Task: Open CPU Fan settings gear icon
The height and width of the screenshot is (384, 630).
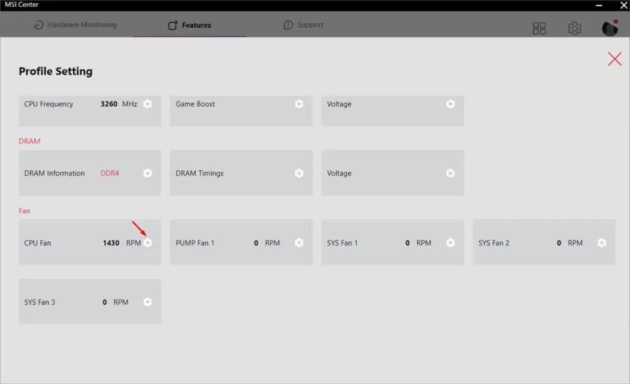Action: (x=148, y=242)
